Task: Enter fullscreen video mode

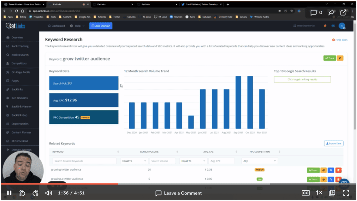Action: [346, 193]
